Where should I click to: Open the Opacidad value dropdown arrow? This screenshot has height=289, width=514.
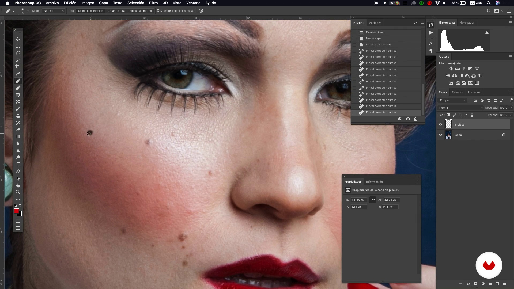pyautogui.click(x=511, y=108)
